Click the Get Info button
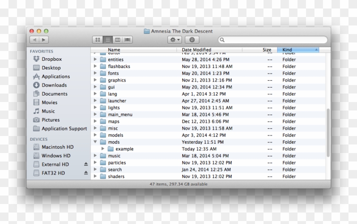 [192, 40]
